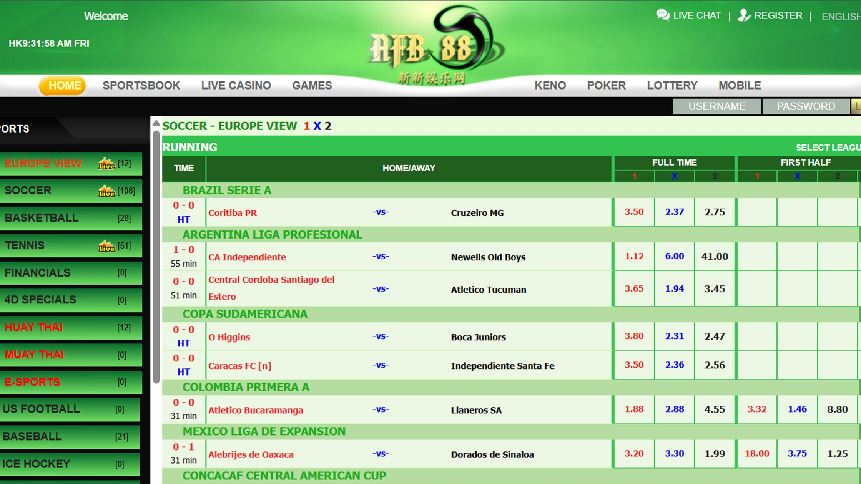Select KENO in the navigation bar

coord(550,85)
